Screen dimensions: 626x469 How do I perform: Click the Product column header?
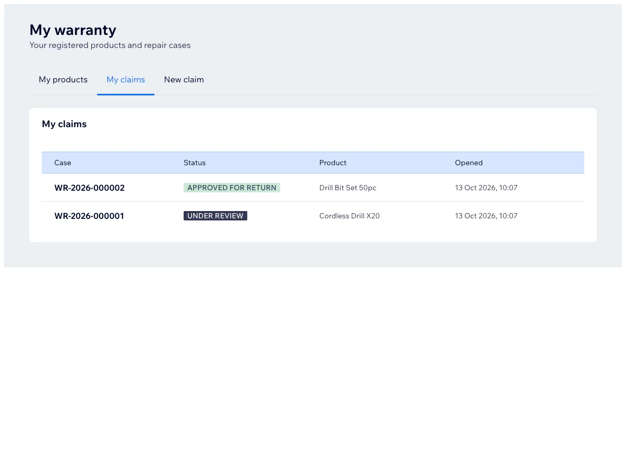[333, 163]
